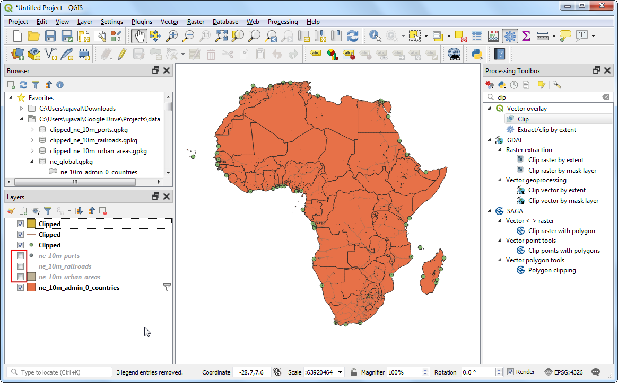618x383 pixels.
Task: Select the Pan Map hand tool
Action: pyautogui.click(x=139, y=36)
